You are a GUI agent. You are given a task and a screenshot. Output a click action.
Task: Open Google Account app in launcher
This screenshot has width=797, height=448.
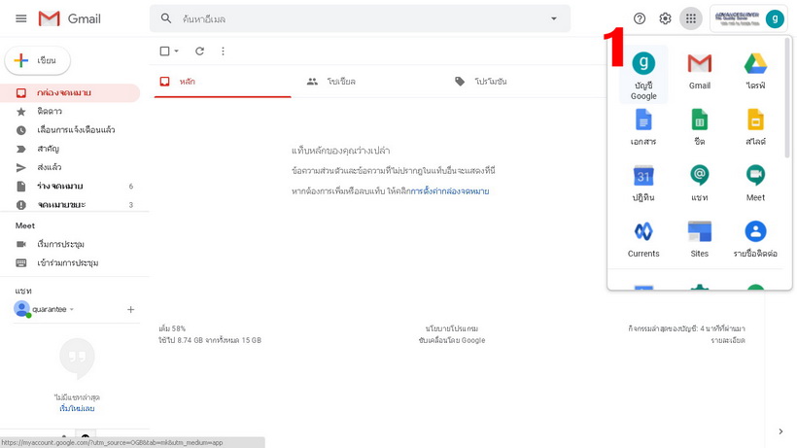coord(643,75)
